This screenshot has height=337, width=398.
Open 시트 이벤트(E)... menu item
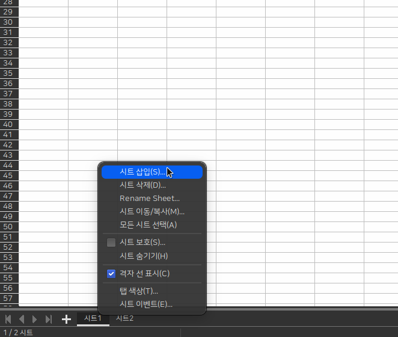click(145, 305)
